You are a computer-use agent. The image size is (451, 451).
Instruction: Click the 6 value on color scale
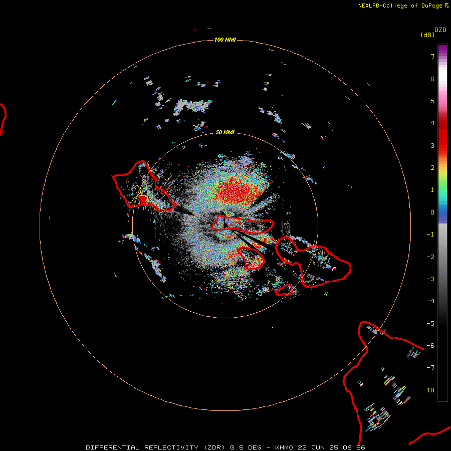432,79
